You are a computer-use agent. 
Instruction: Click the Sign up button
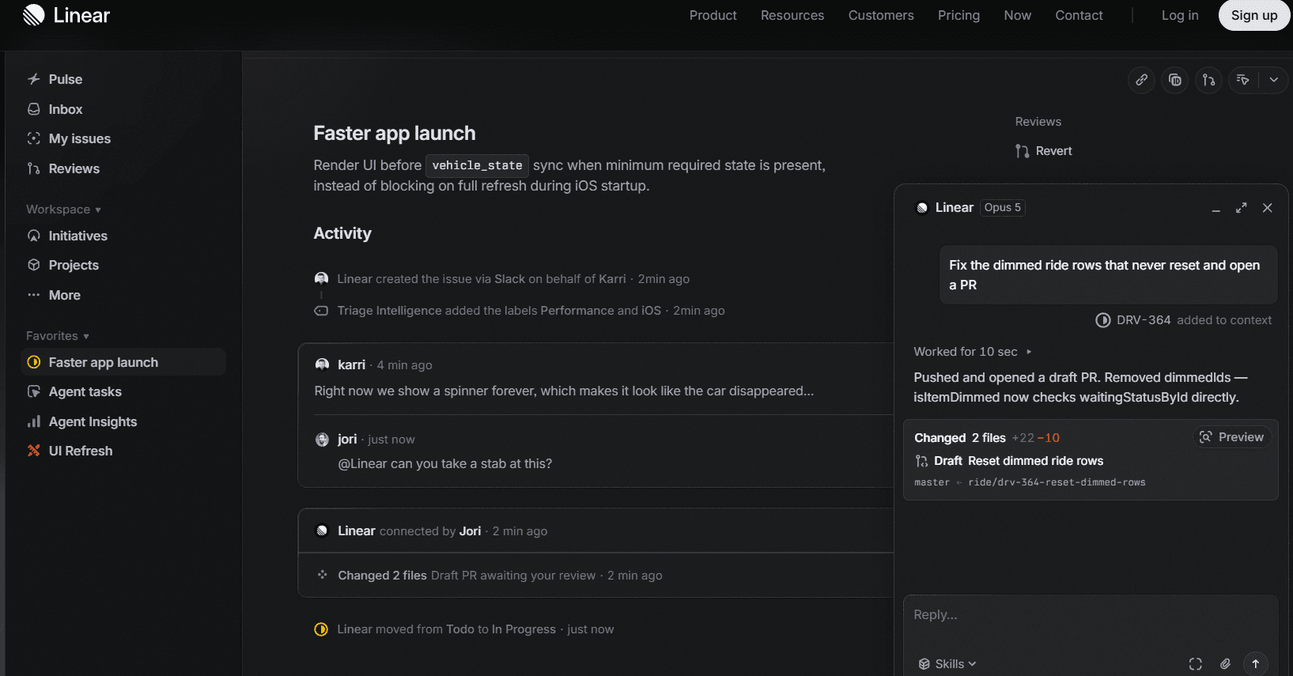point(1254,15)
